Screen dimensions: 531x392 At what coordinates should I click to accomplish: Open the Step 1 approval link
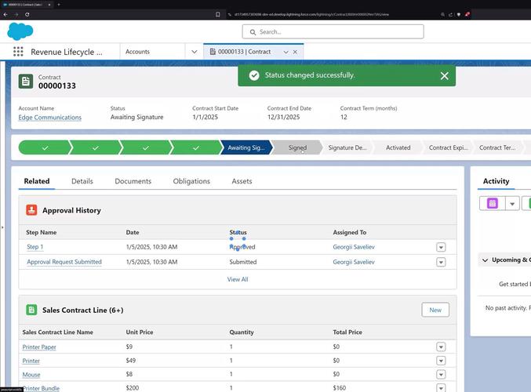coord(35,247)
